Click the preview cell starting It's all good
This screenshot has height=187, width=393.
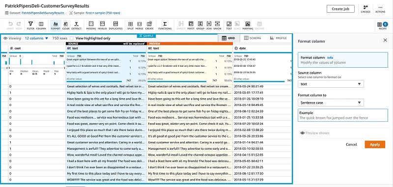point(190,136)
